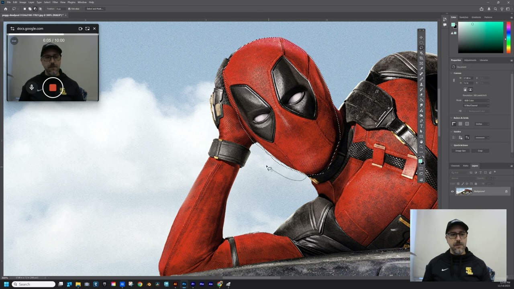
Task: Select the Brush tool
Action: (421, 79)
